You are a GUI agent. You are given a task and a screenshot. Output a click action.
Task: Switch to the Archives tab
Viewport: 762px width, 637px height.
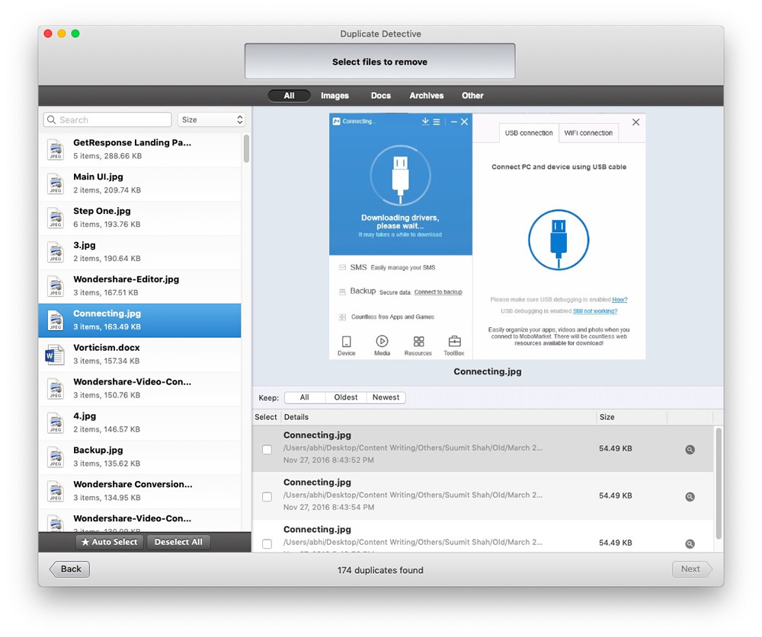426,96
